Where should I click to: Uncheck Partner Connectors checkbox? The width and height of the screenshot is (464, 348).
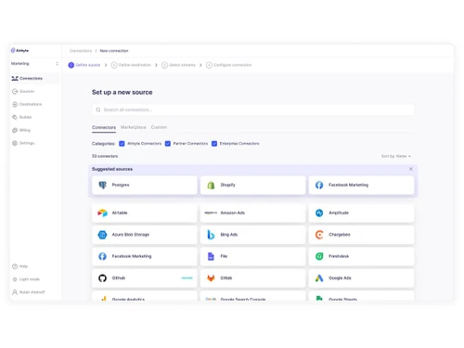(x=168, y=144)
